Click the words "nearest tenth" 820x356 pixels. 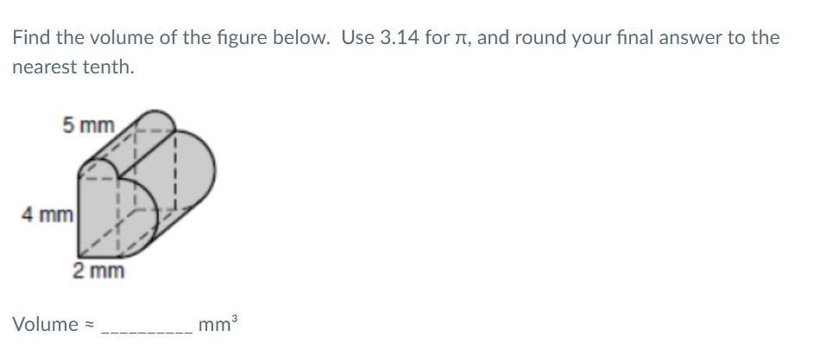73,67
